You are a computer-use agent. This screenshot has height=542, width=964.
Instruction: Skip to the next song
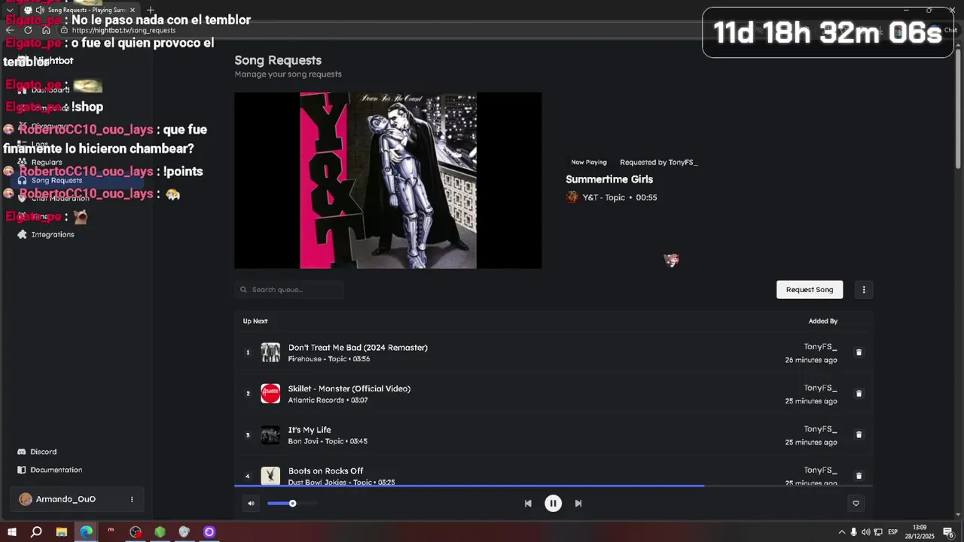(x=578, y=504)
